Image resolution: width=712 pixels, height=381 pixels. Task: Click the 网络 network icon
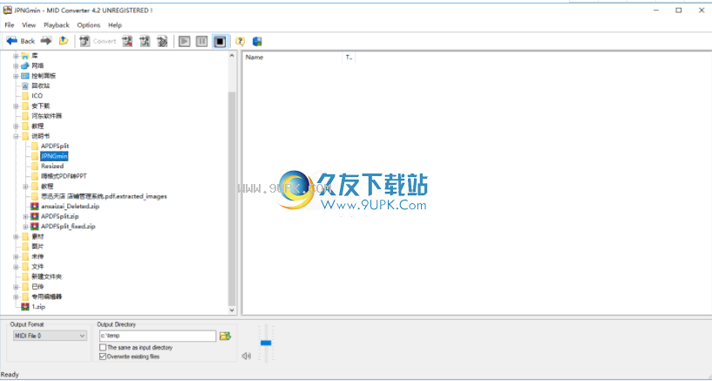[x=25, y=66]
